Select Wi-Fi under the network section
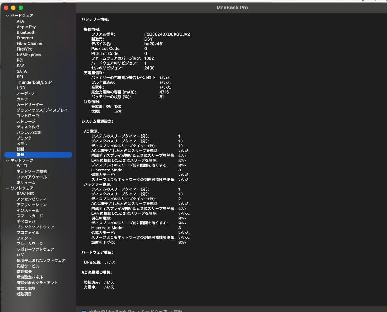 (x=22, y=166)
